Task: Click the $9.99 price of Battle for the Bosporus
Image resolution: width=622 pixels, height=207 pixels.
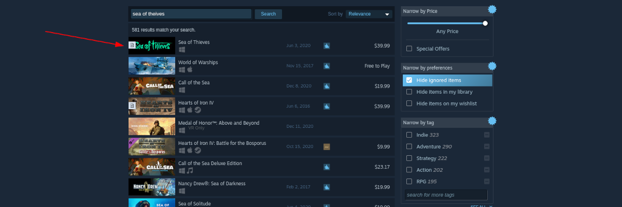Action: 383,146
